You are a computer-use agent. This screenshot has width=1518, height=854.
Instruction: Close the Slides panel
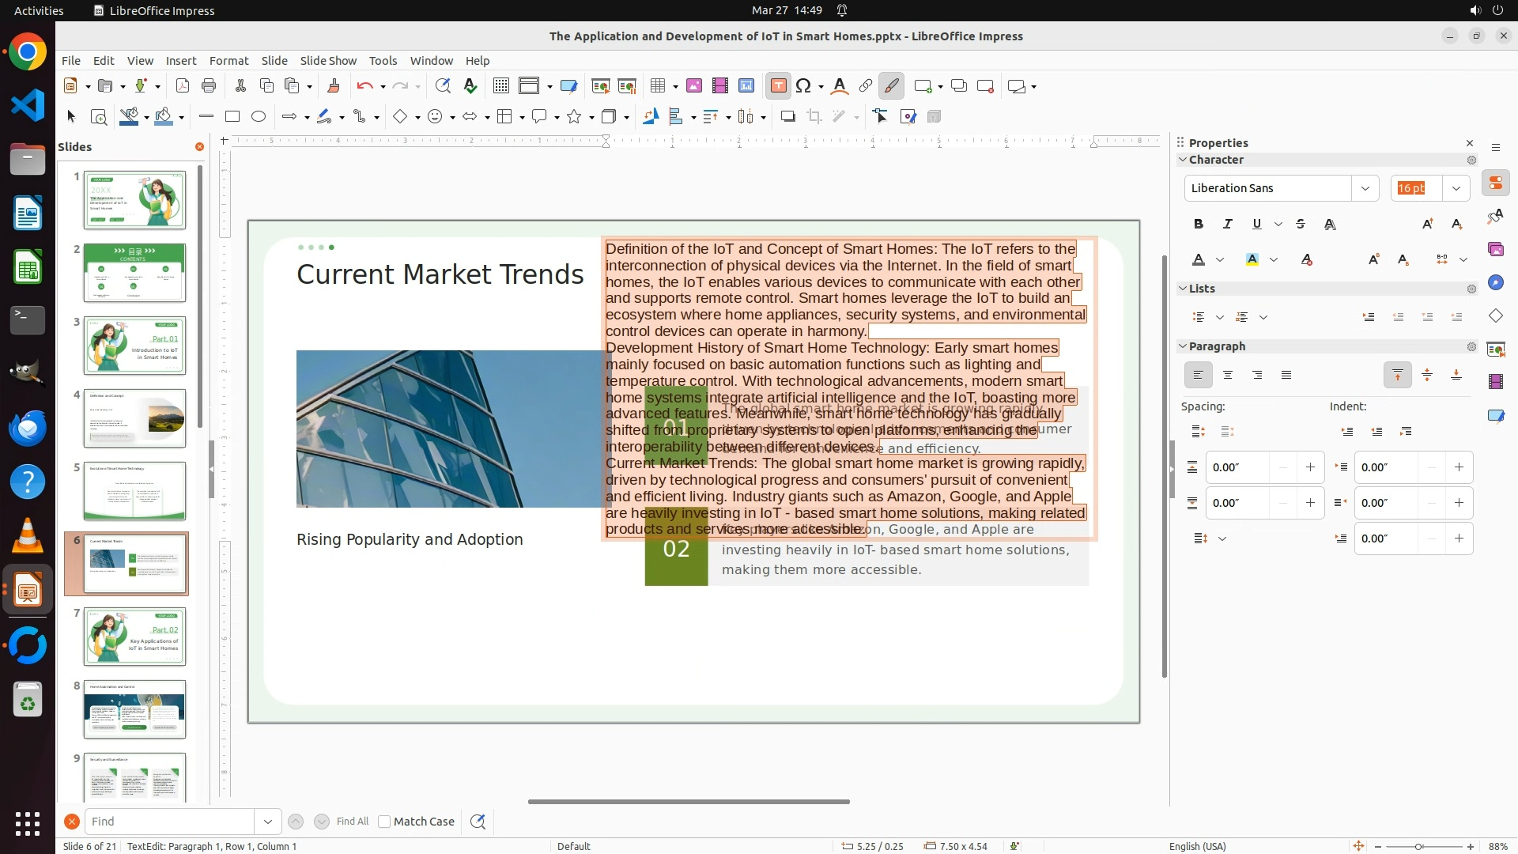click(x=199, y=147)
